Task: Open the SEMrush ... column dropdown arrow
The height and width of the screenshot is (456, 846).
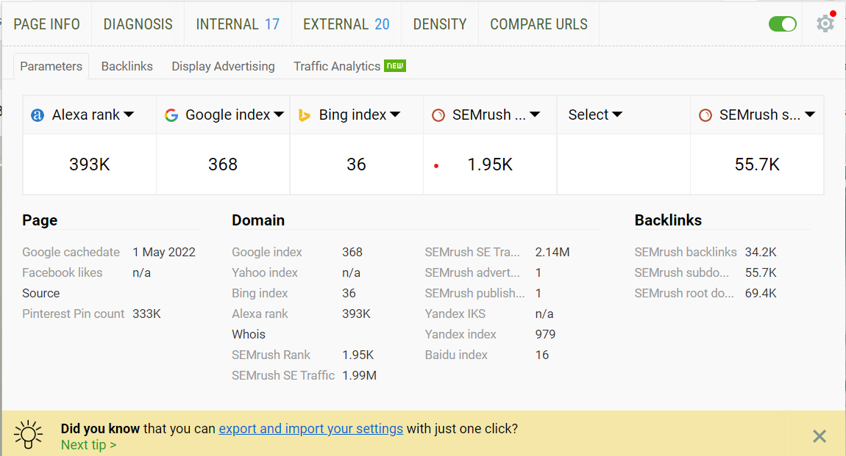Action: point(535,115)
